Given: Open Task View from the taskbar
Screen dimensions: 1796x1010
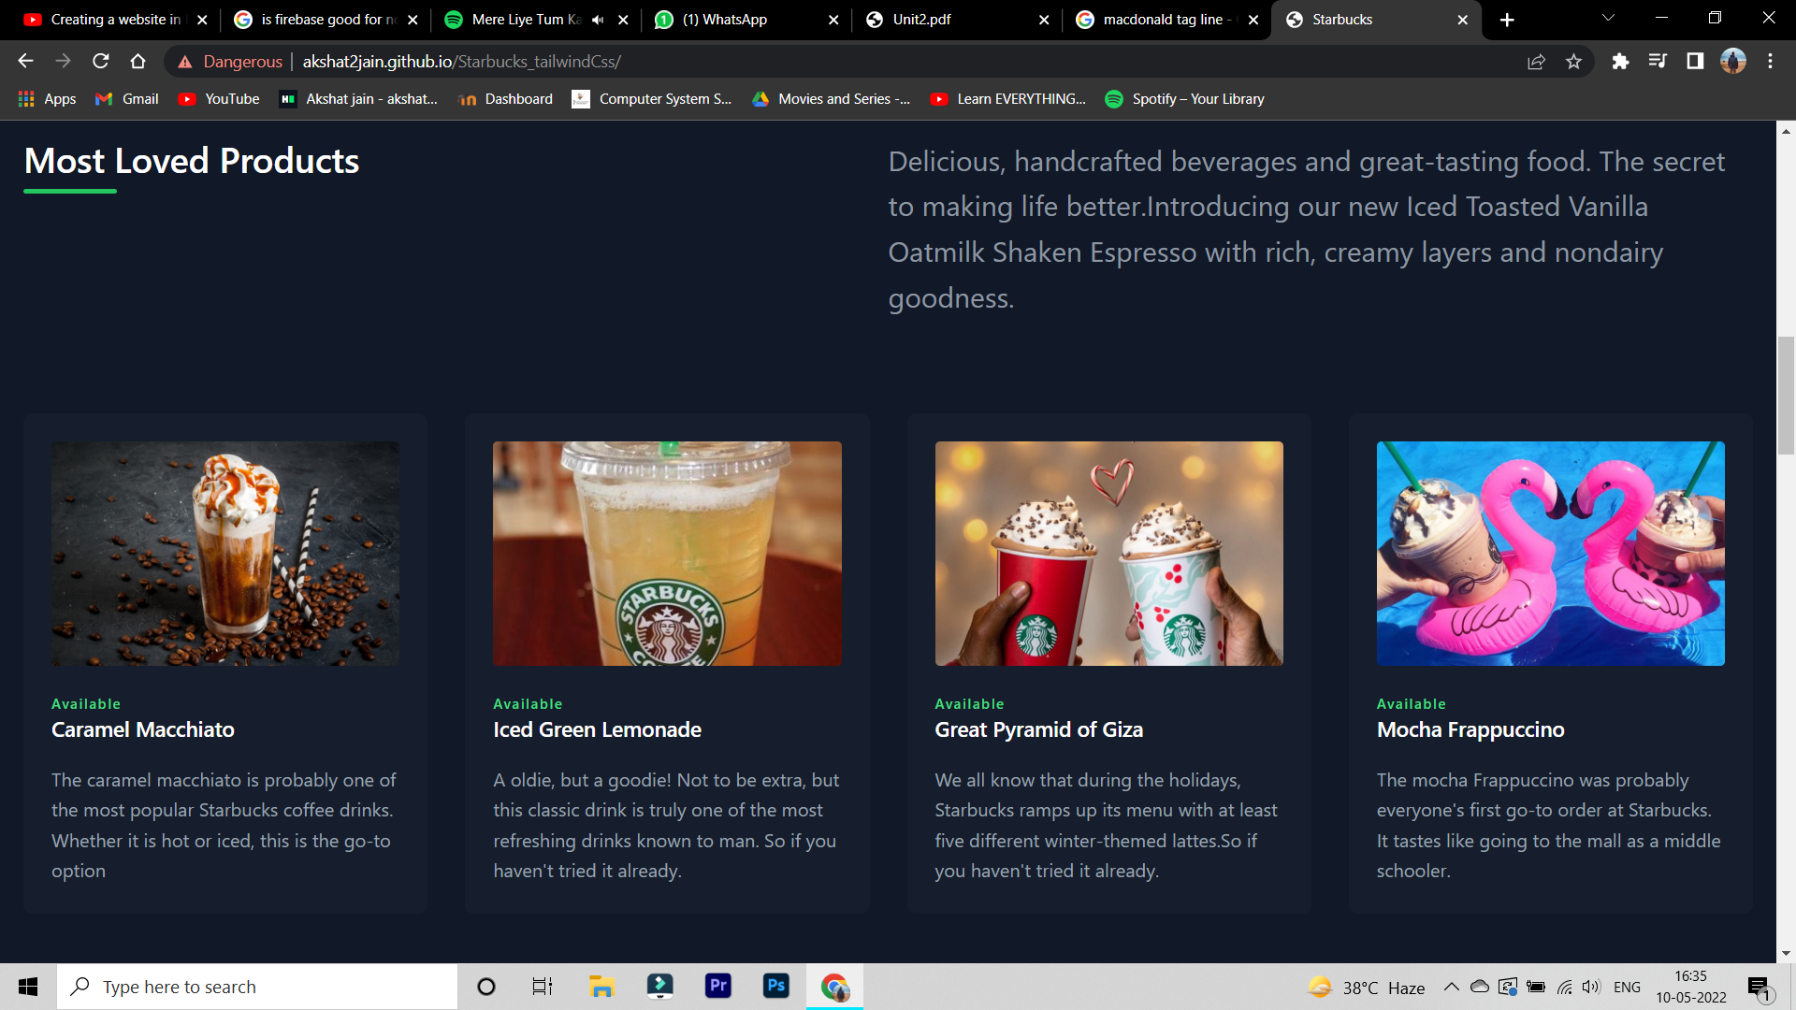Looking at the screenshot, I should [542, 986].
